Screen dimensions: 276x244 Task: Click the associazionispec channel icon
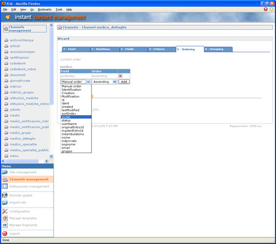coord(7,52)
